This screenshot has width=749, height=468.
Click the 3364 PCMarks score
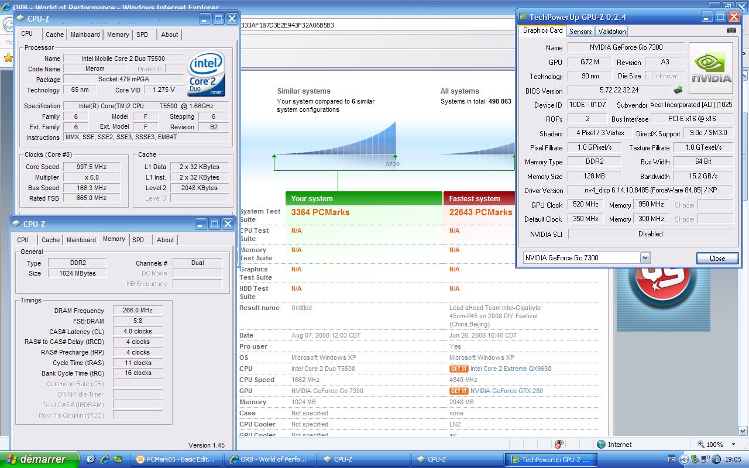click(x=320, y=212)
